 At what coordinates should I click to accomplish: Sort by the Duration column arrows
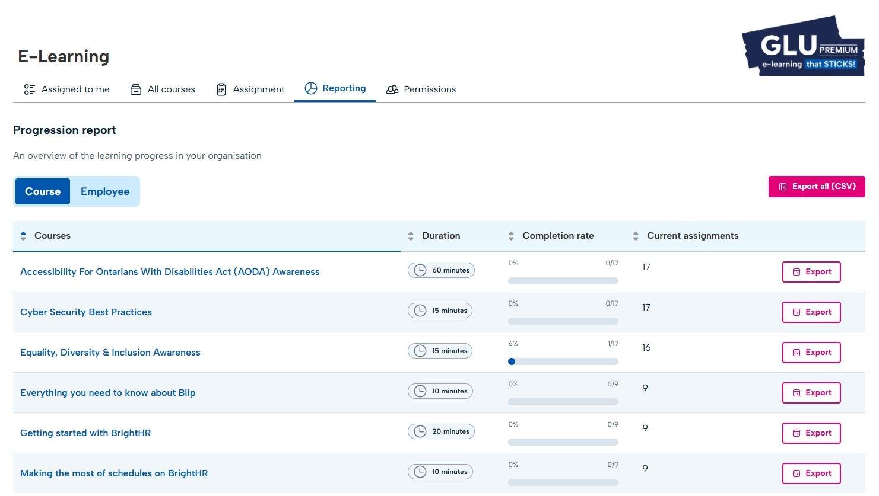pyautogui.click(x=411, y=236)
